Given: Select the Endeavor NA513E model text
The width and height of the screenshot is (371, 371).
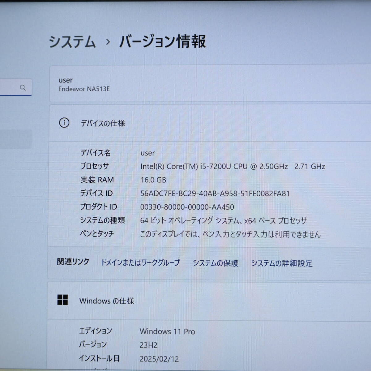Looking at the screenshot, I should [x=84, y=89].
